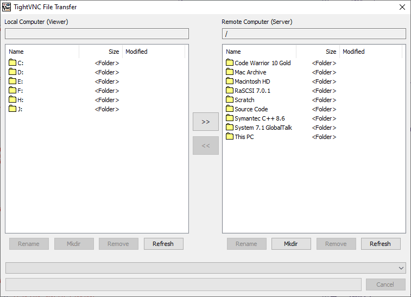Create a remote directory with Mkdir
Screen dimensions: 411x297
tap(291, 244)
